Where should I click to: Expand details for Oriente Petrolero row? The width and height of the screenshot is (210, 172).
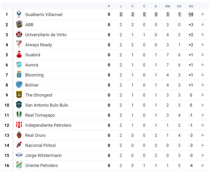point(203,165)
